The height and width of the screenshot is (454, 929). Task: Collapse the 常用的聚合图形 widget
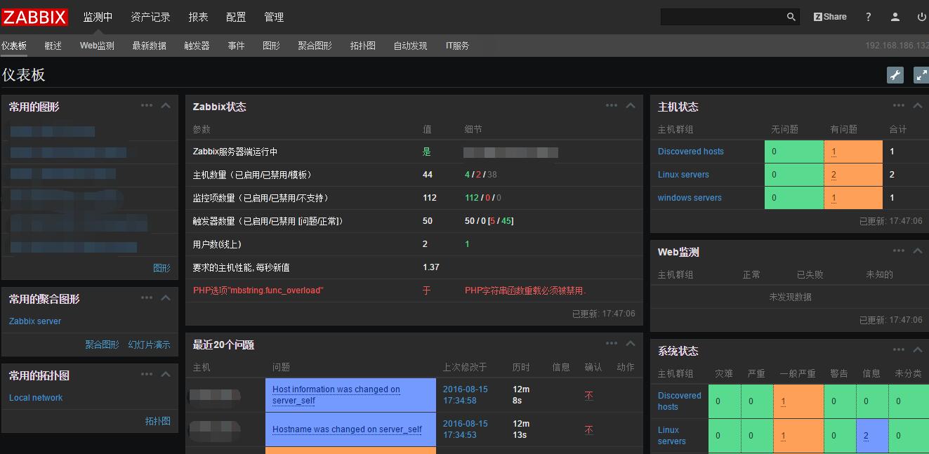tap(166, 298)
